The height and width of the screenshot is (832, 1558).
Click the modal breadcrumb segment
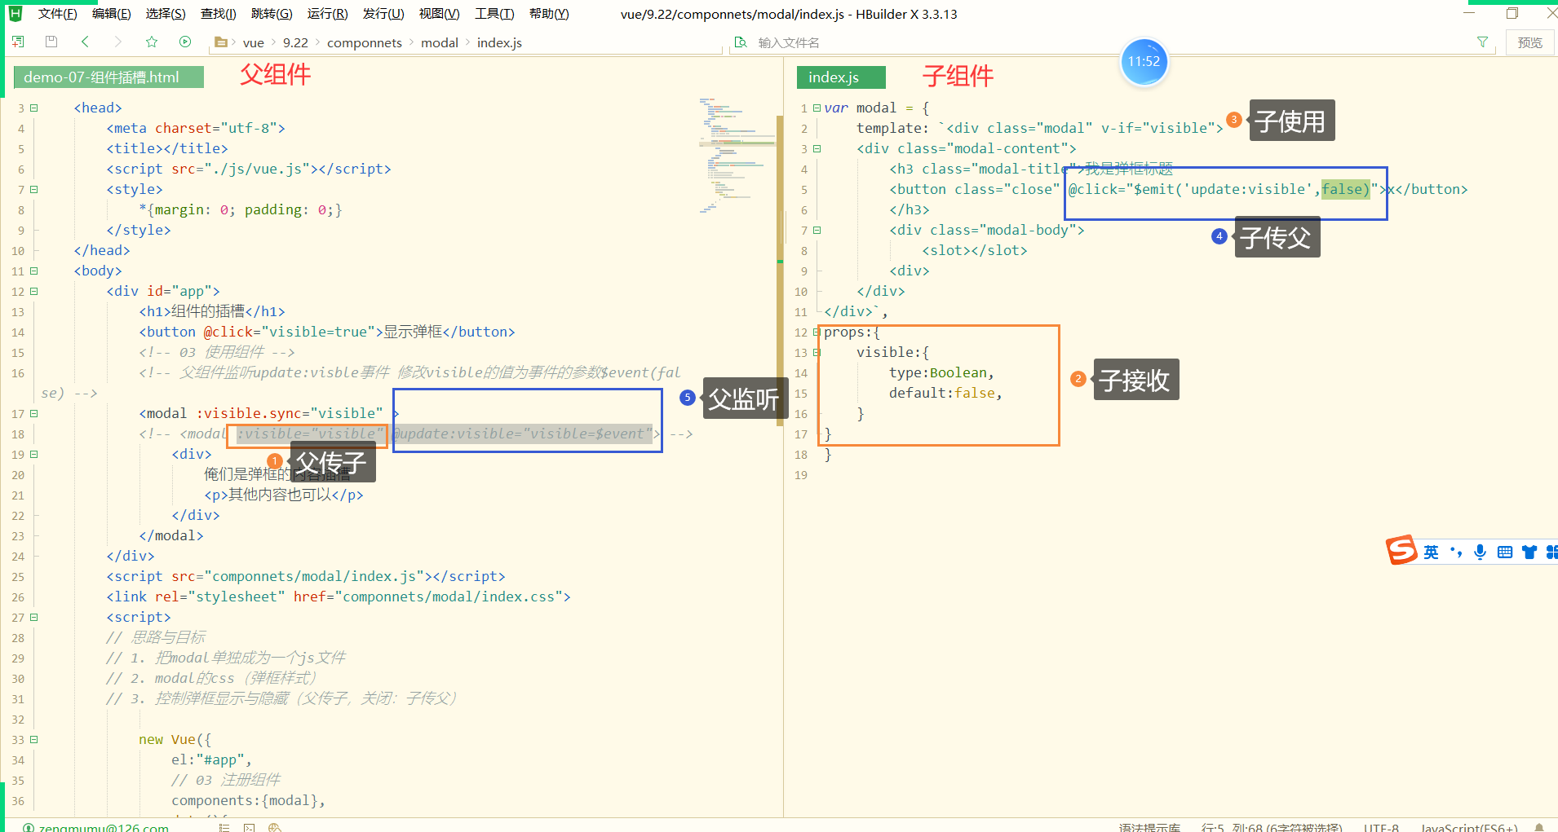[440, 42]
